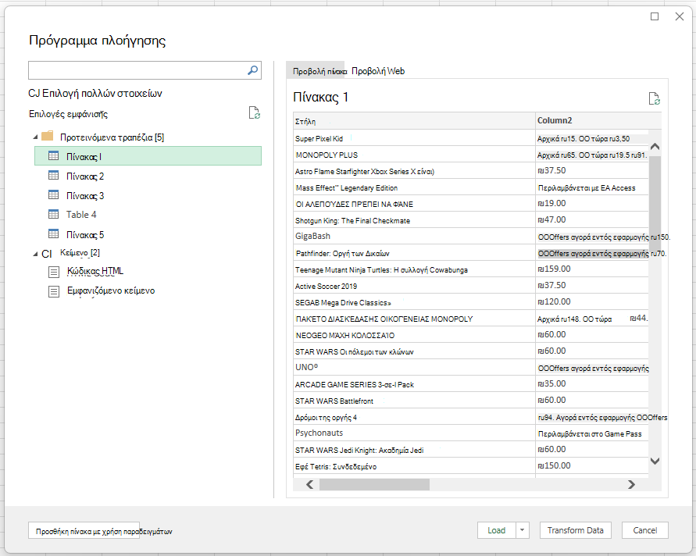The image size is (696, 556).
Task: Open the Επιλογές εμφάνισης options
Action: [x=68, y=114]
